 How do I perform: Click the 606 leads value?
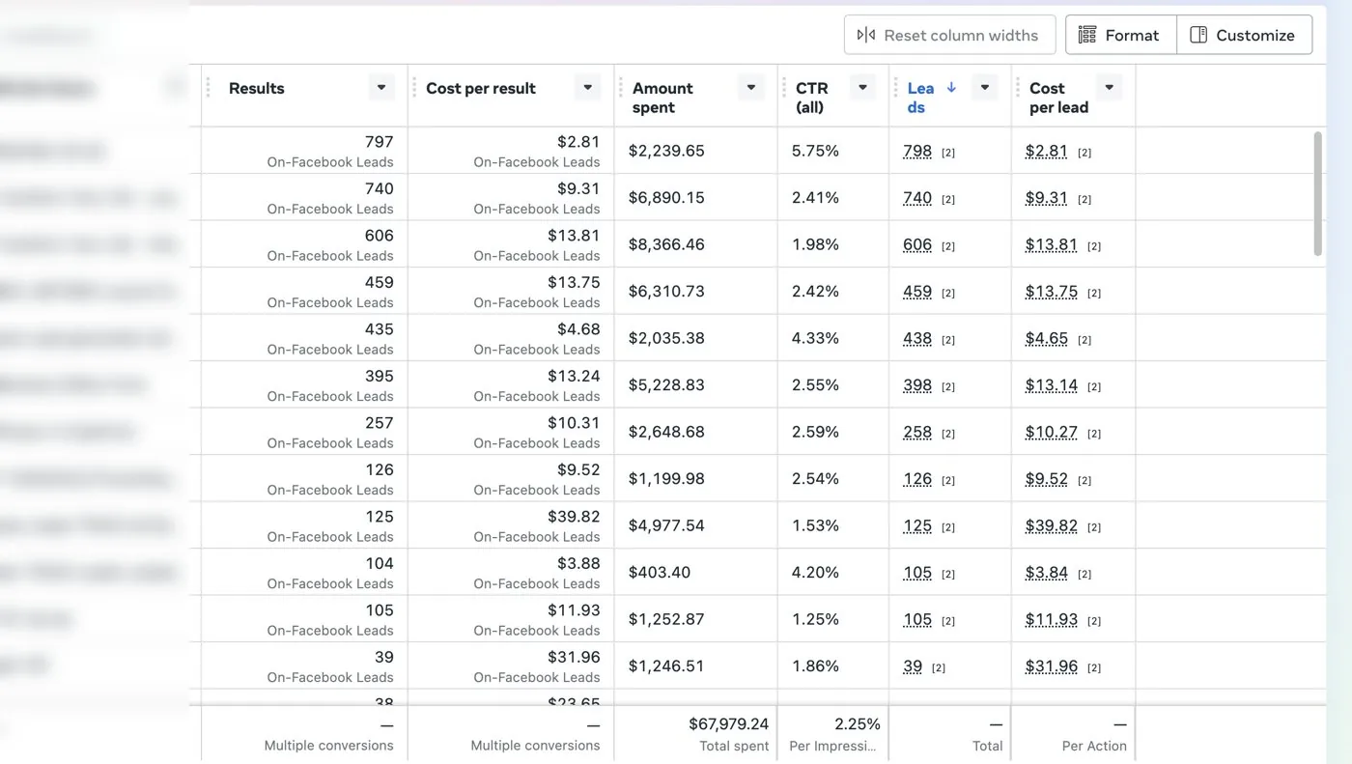pyautogui.click(x=917, y=244)
